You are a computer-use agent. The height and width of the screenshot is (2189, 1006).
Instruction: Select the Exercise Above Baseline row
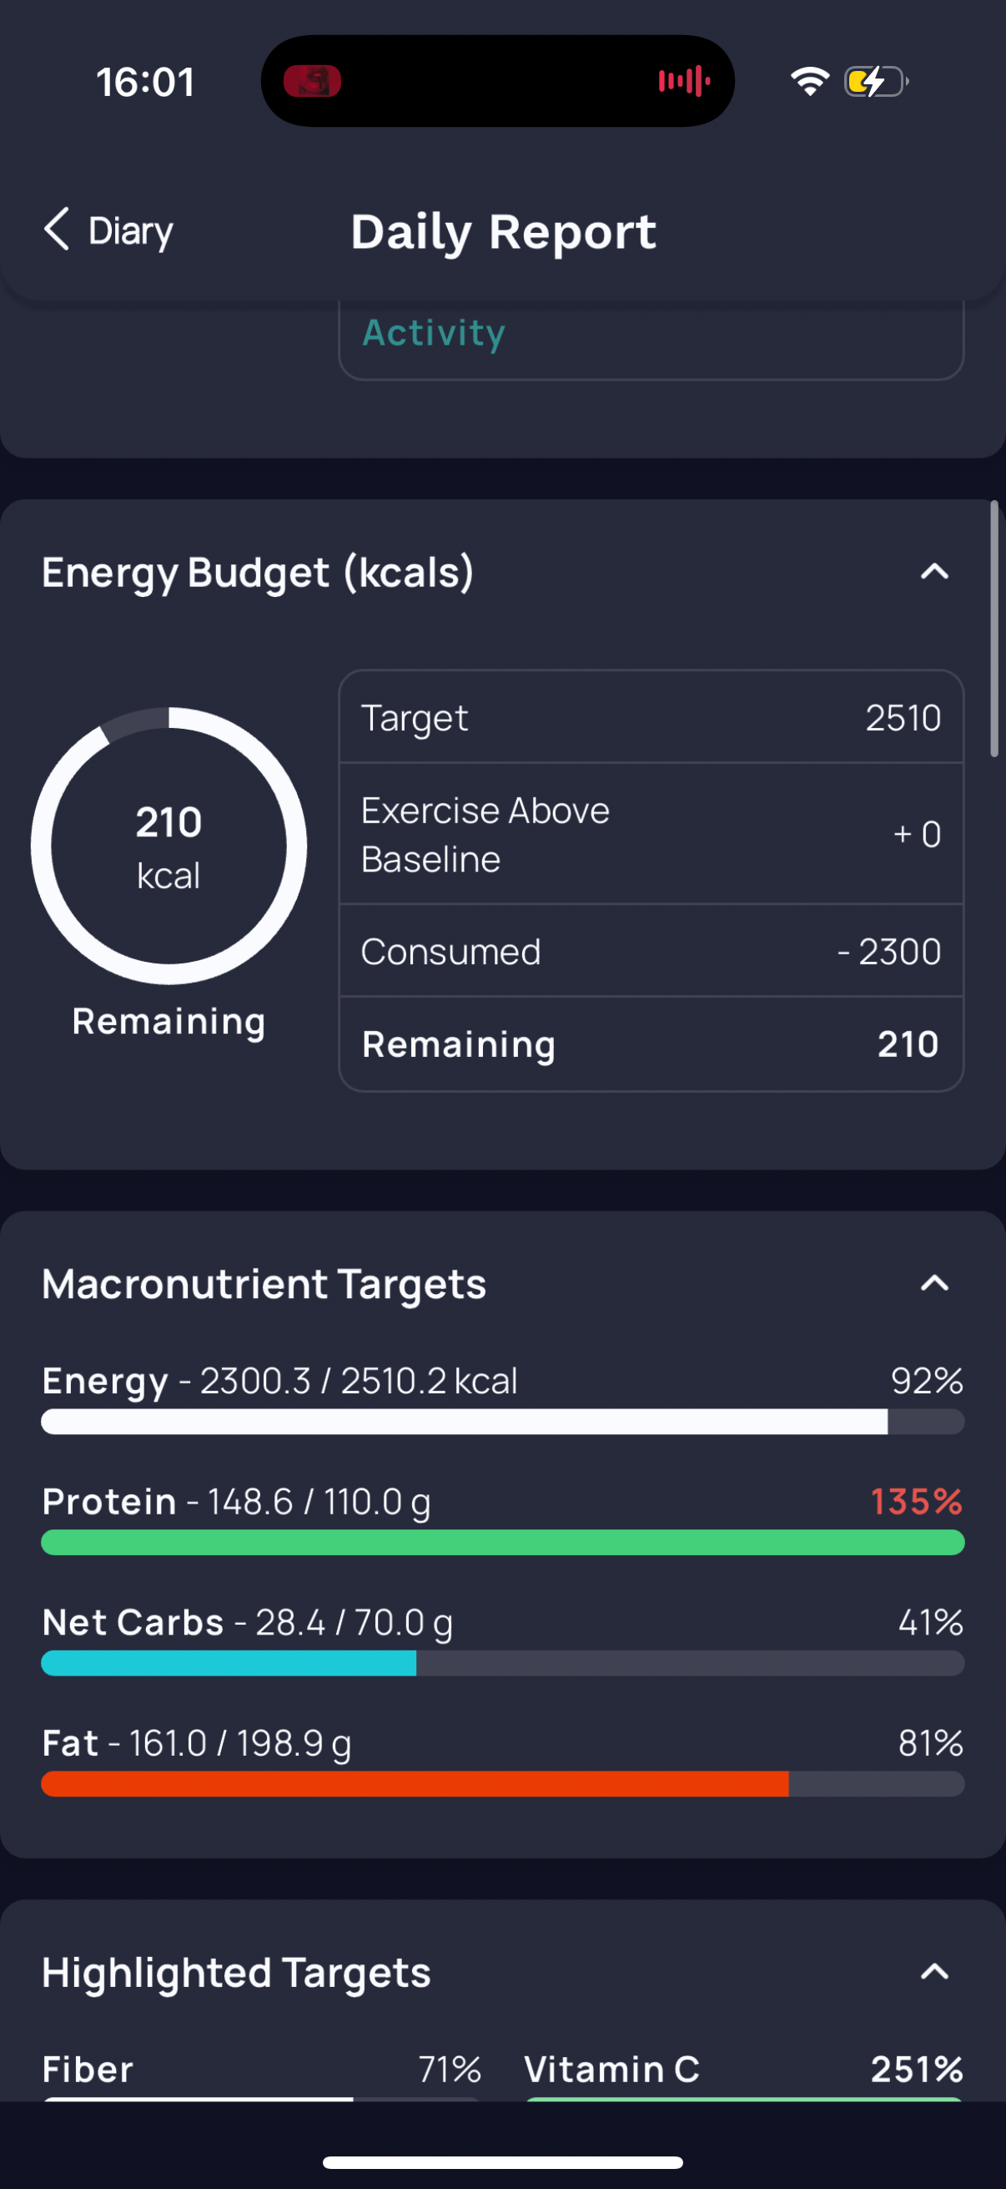click(651, 835)
